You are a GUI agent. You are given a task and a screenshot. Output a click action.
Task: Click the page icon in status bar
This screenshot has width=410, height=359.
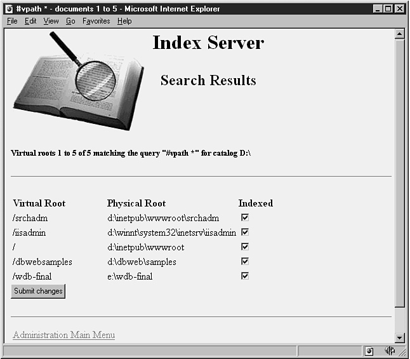[x=369, y=351]
